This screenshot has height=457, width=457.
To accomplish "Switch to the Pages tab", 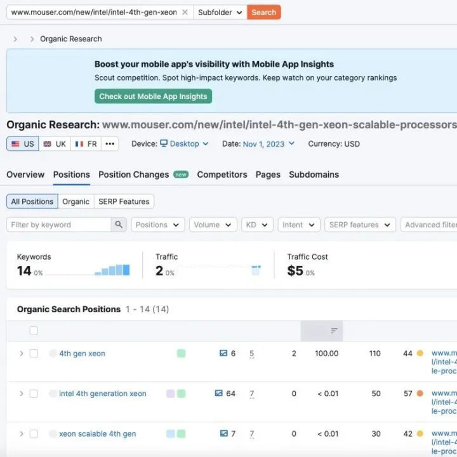I will (268, 175).
